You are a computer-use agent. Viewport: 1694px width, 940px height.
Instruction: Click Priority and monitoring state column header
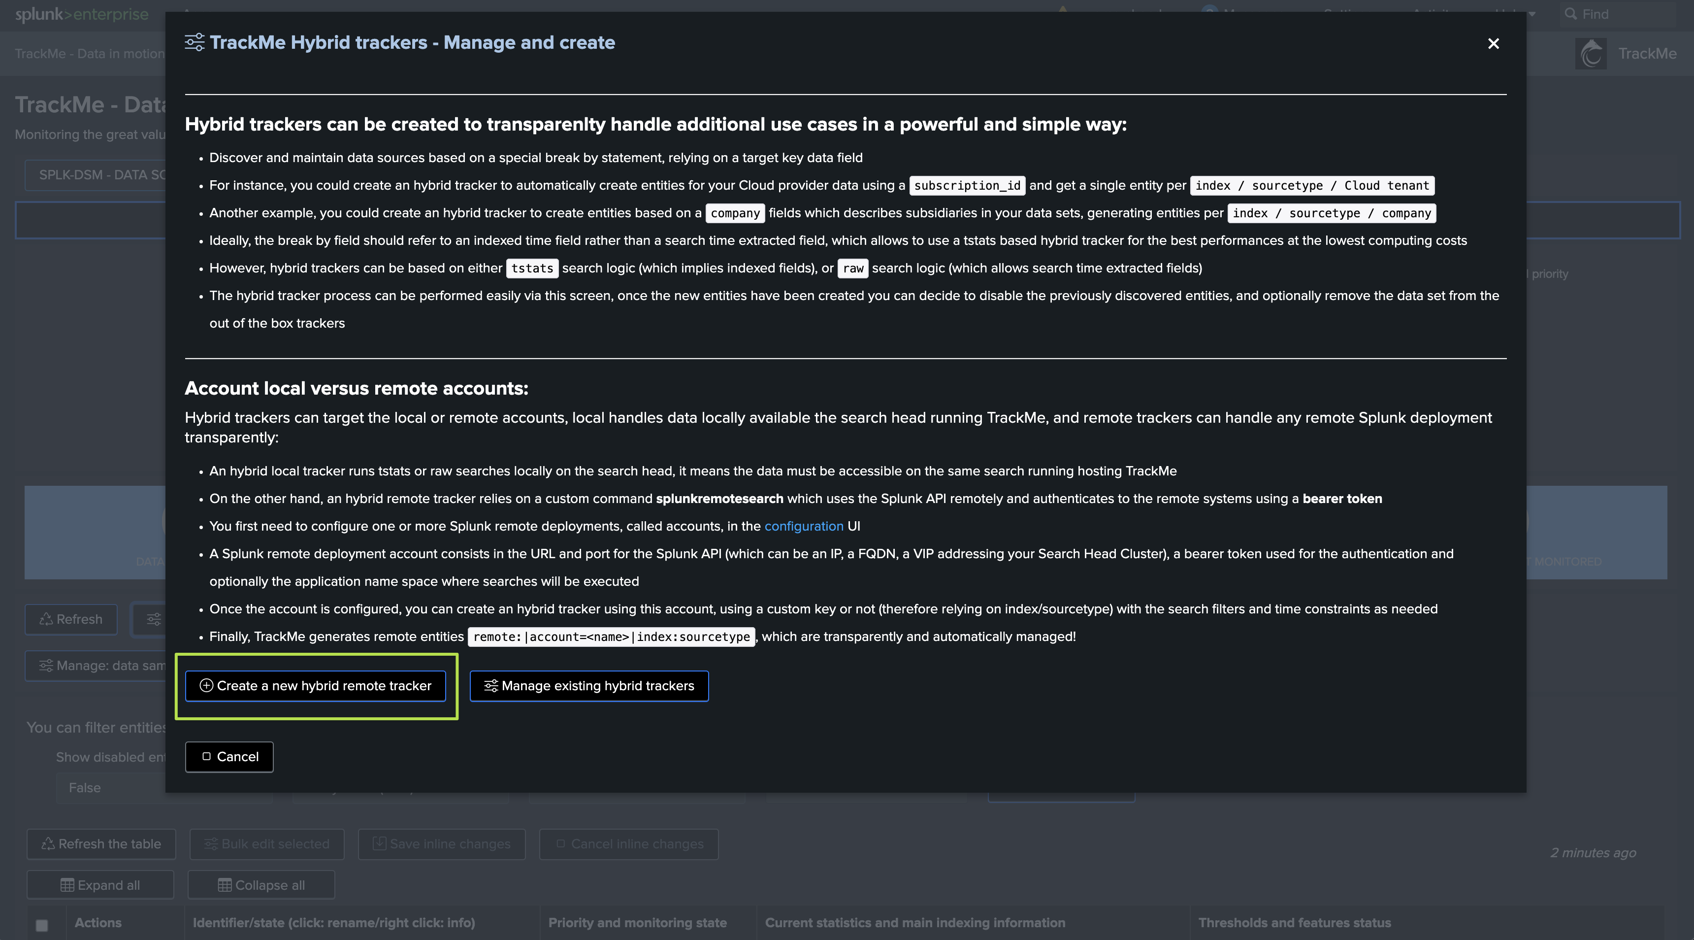[638, 923]
